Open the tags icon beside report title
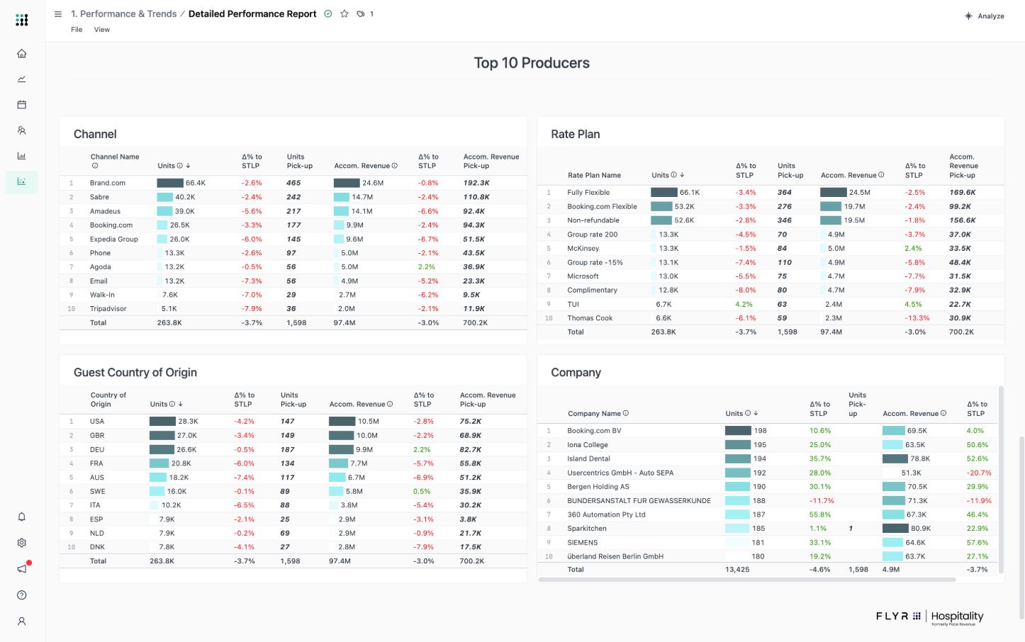This screenshot has width=1025, height=642. pos(361,14)
